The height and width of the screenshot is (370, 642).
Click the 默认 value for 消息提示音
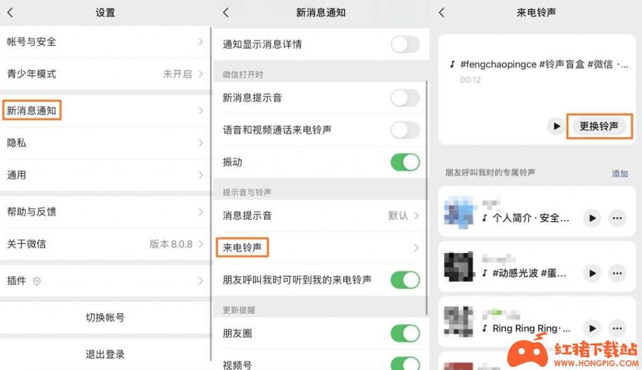coord(398,215)
